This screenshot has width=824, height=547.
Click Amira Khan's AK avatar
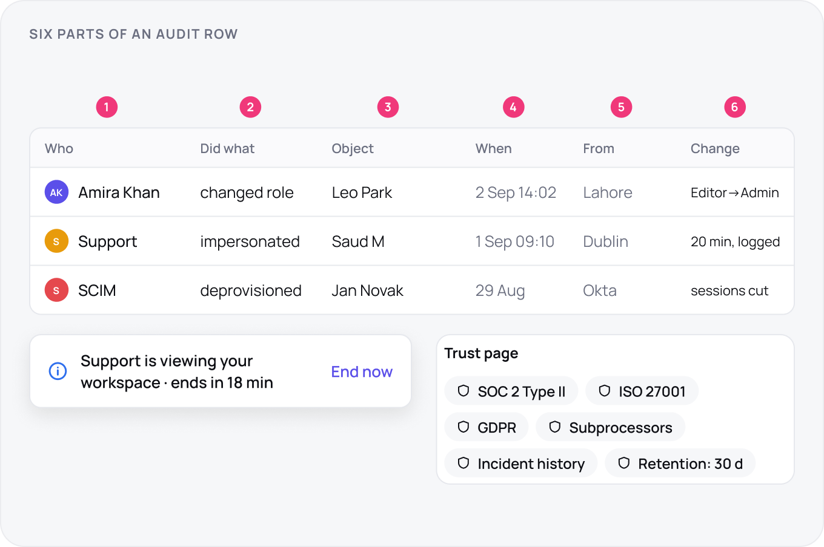(x=56, y=192)
